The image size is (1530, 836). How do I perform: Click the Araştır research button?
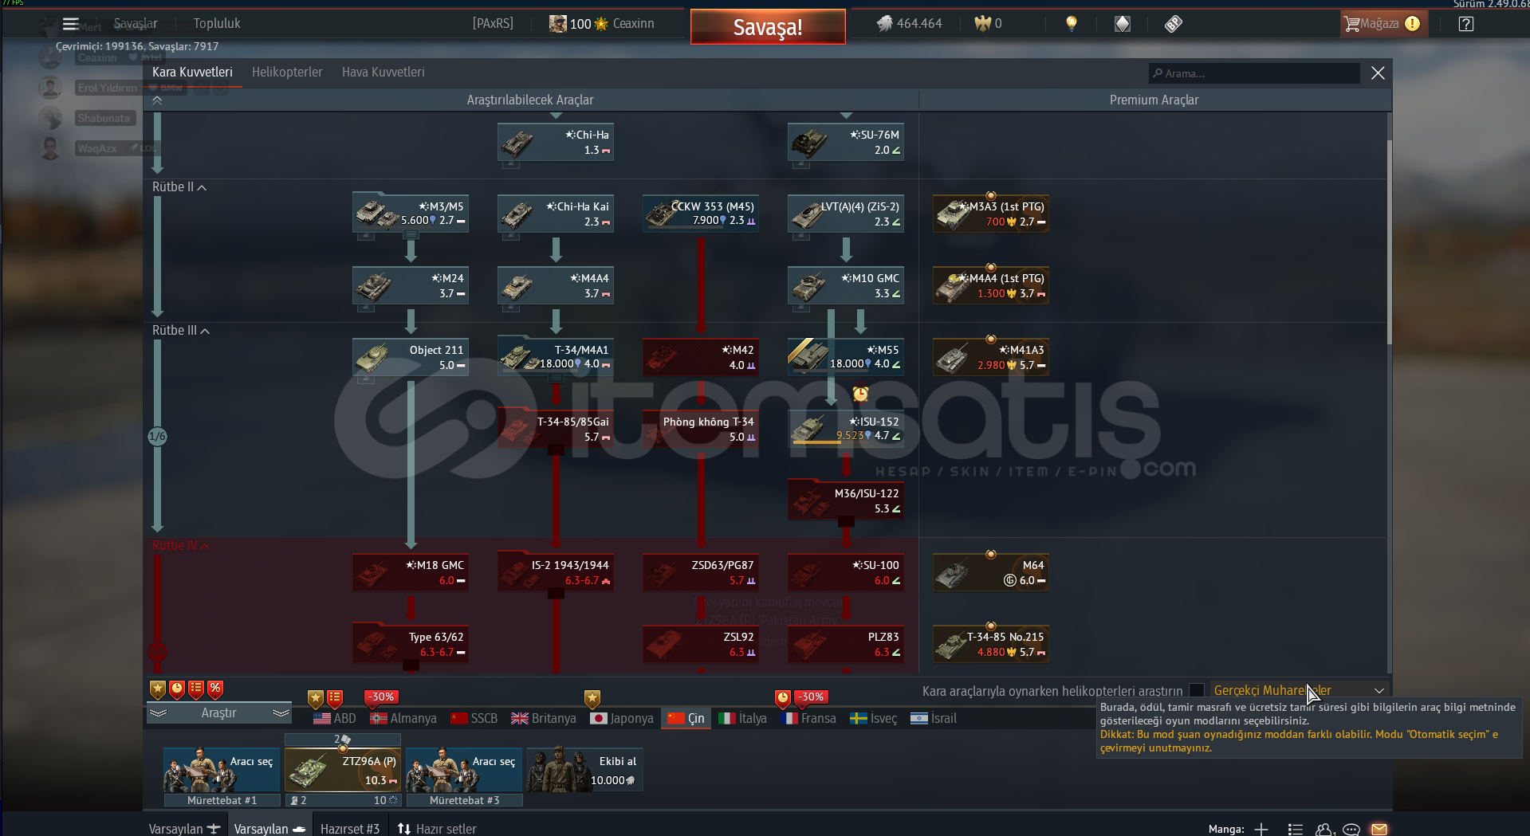click(219, 713)
